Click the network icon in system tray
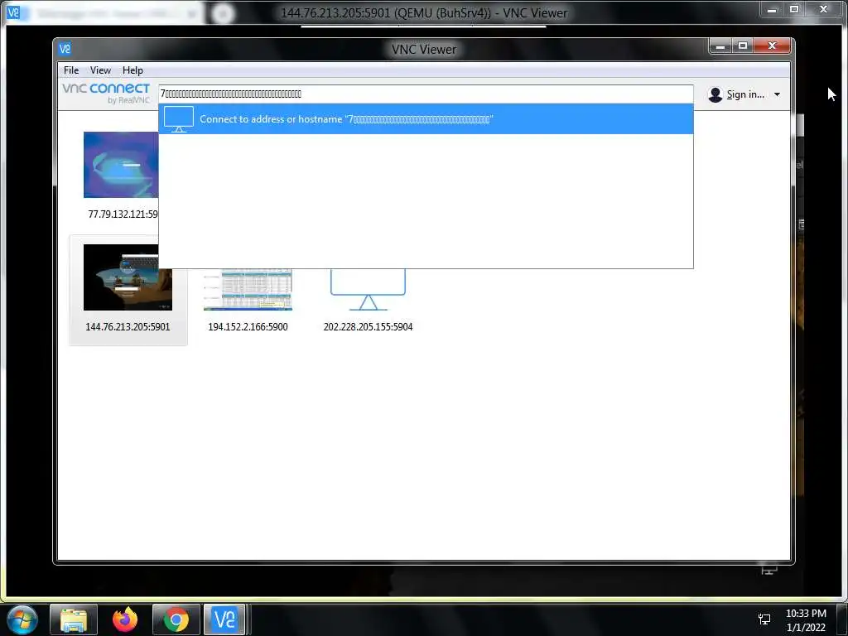 pyautogui.click(x=764, y=619)
